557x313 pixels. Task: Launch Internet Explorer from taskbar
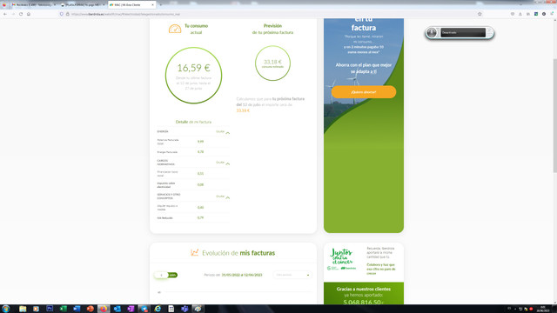pyautogui.click(x=158, y=309)
